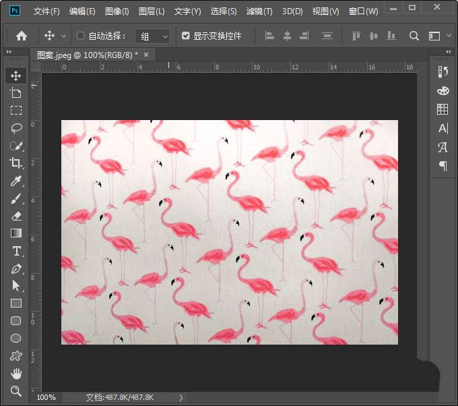
Task: Expand the Move tool preset arrow
Action: click(x=63, y=36)
